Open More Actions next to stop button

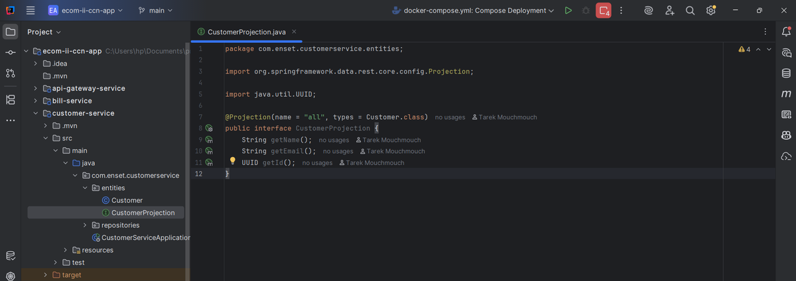[x=621, y=11]
